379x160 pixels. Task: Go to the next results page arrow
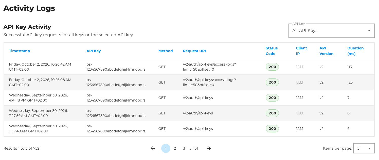pos(209,148)
